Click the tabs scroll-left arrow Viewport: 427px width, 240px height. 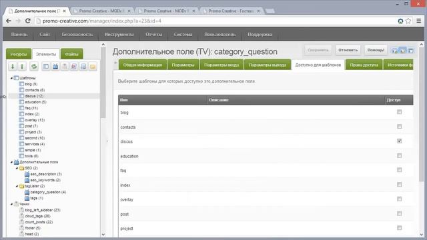click(115, 63)
